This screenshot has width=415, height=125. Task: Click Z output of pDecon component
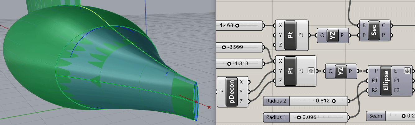coord(241,101)
